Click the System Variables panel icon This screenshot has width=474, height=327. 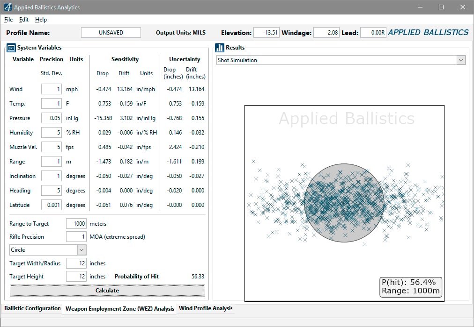(11, 48)
